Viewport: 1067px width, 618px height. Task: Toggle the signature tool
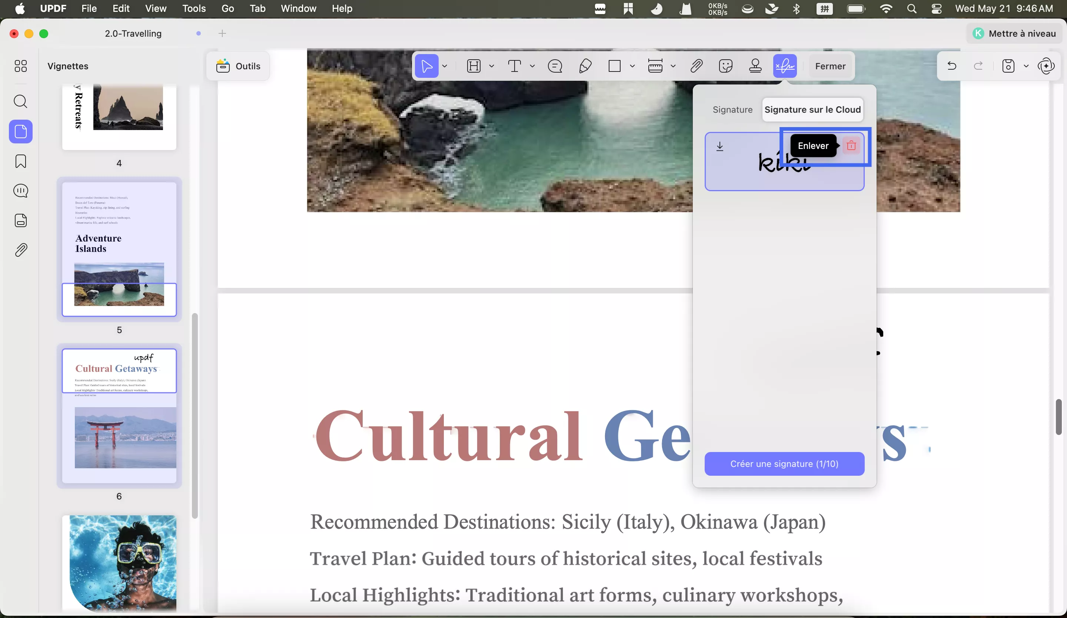785,66
